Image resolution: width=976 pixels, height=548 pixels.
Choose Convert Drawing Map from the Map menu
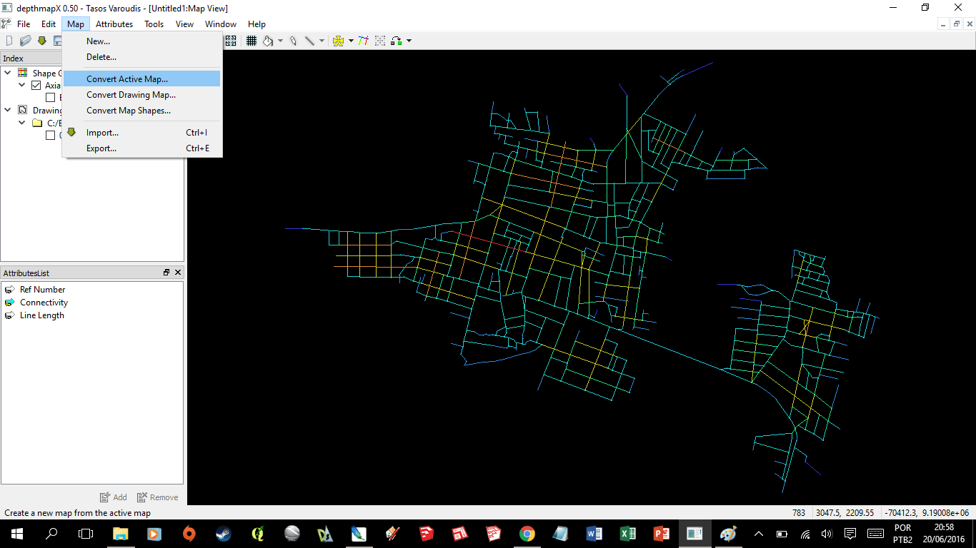click(x=131, y=95)
